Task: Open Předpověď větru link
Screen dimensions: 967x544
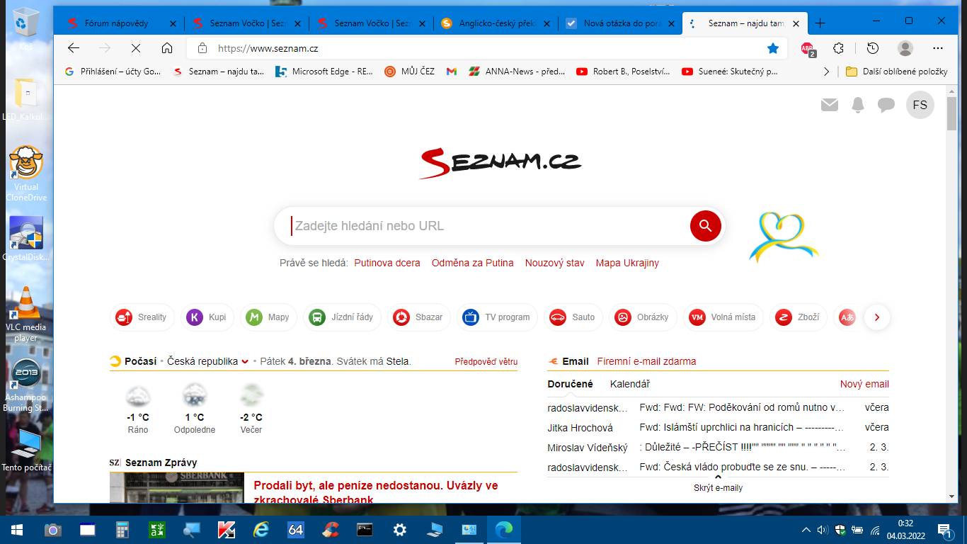Action: tap(486, 361)
